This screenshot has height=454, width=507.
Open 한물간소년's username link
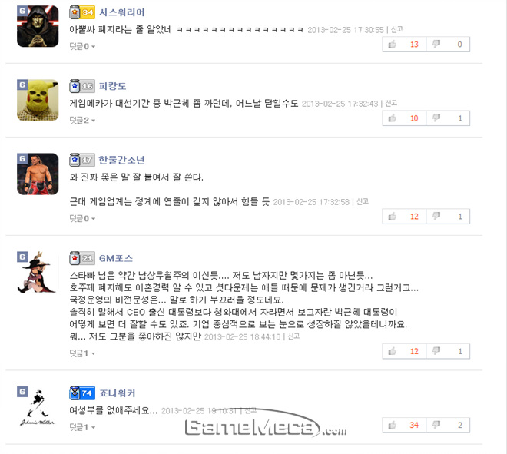pyautogui.click(x=121, y=160)
